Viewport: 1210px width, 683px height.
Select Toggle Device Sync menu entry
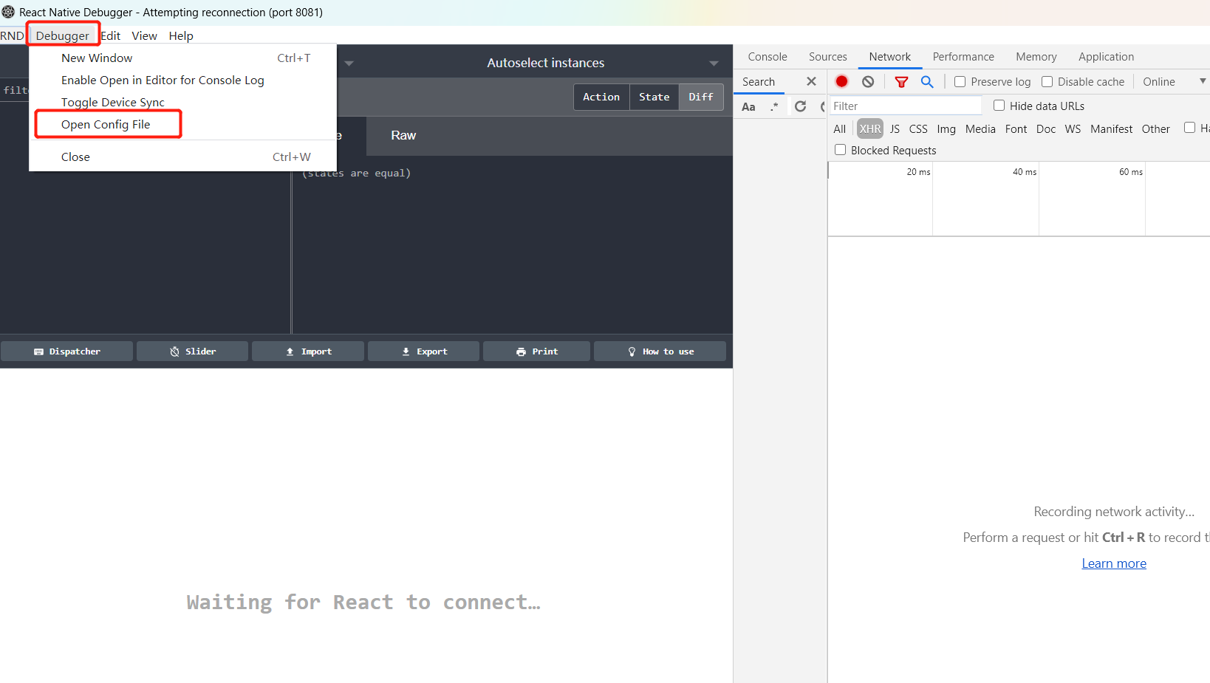click(x=182, y=102)
